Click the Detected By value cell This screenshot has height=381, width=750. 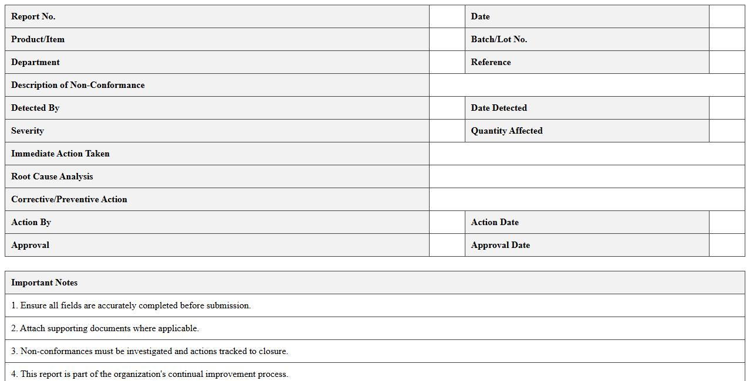point(447,108)
